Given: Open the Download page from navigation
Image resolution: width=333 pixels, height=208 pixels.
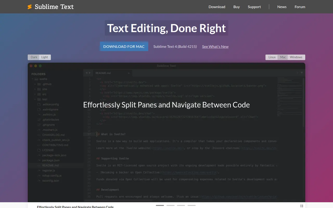Looking at the screenshot, I should click(x=217, y=7).
